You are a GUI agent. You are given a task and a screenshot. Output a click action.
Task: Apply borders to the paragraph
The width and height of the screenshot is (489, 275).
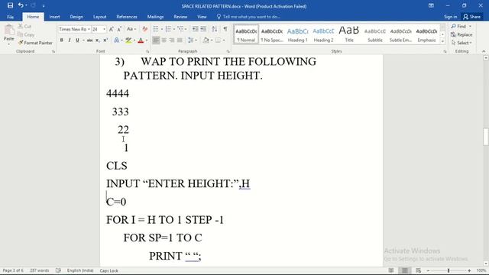[218, 40]
